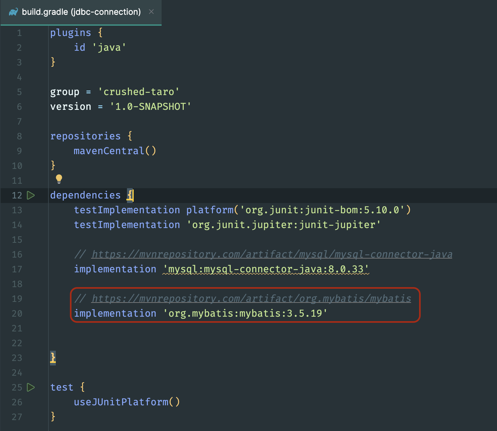
Task: Open the org.mybatis/mybatis mvnrepository link
Action: pyautogui.click(x=251, y=299)
